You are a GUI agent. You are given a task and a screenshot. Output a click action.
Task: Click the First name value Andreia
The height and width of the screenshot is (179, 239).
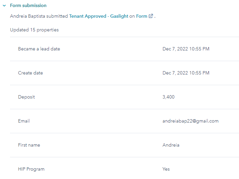(x=171, y=145)
